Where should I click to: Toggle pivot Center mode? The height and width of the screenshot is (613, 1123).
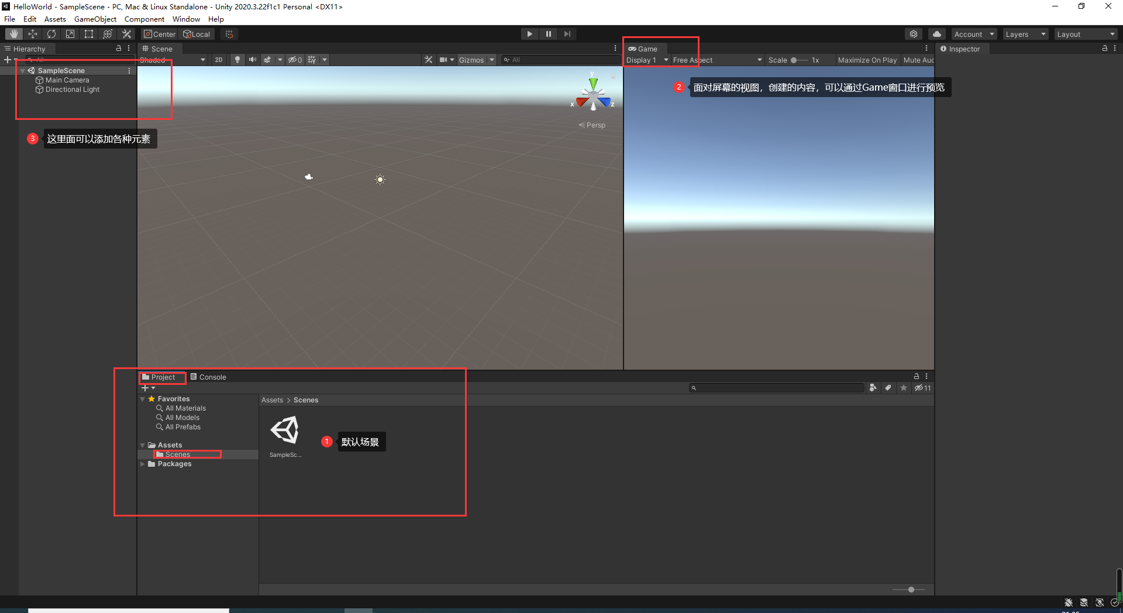pos(160,34)
